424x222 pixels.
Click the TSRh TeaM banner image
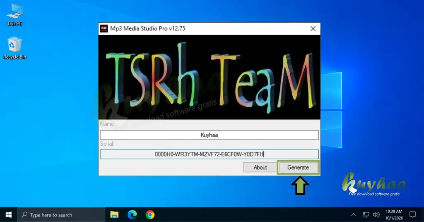point(209,77)
